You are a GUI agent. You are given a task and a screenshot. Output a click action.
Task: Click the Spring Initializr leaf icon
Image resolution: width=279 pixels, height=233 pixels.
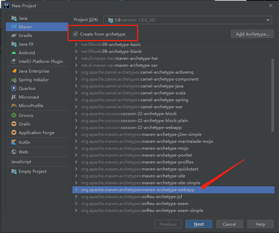14,80
